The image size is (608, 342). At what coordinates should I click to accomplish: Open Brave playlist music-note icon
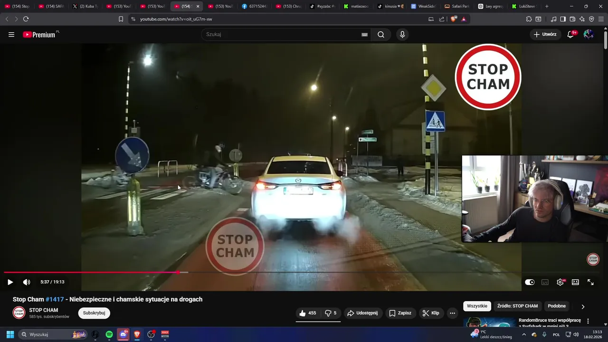point(553,19)
